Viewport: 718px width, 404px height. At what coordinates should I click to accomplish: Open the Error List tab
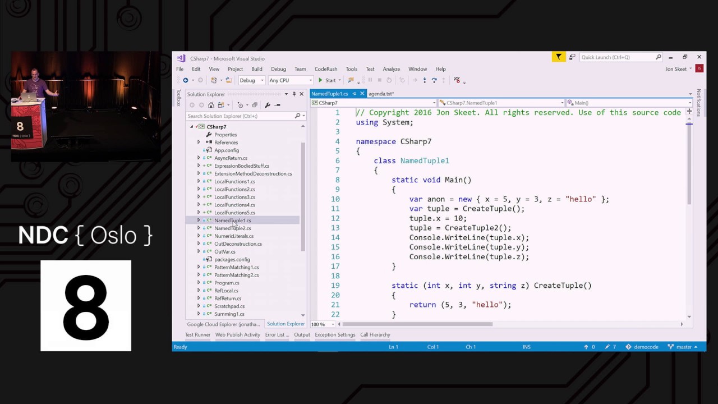[277, 335]
